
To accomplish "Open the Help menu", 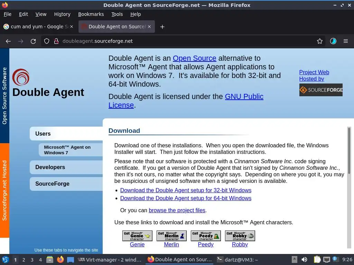I will (x=136, y=14).
